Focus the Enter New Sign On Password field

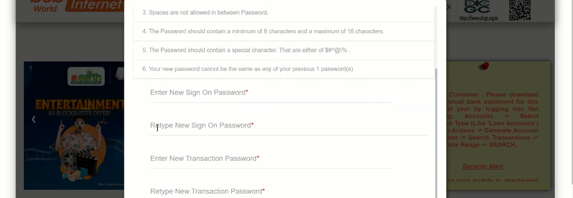pos(270,93)
